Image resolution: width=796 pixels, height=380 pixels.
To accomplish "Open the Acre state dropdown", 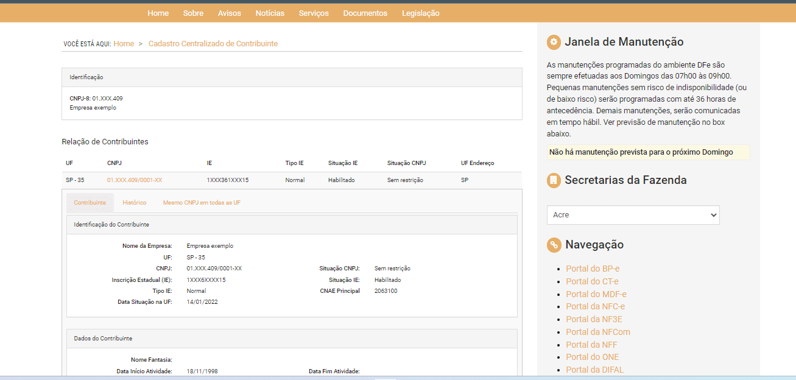I will [x=633, y=215].
